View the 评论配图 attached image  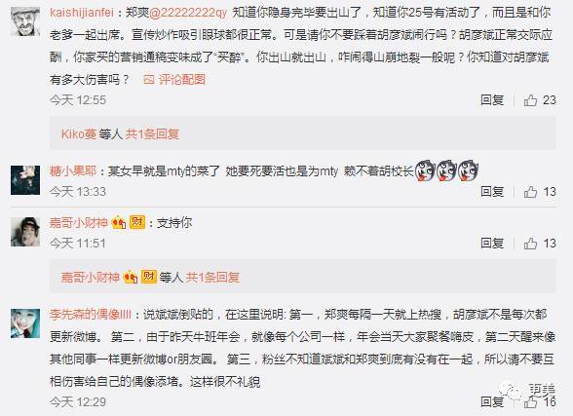174,80
